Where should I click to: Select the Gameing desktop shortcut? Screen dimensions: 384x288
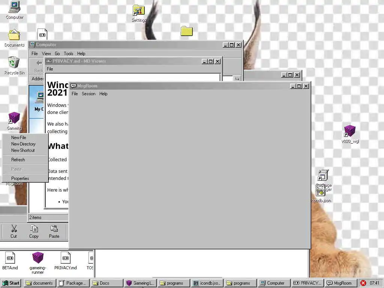point(14,121)
